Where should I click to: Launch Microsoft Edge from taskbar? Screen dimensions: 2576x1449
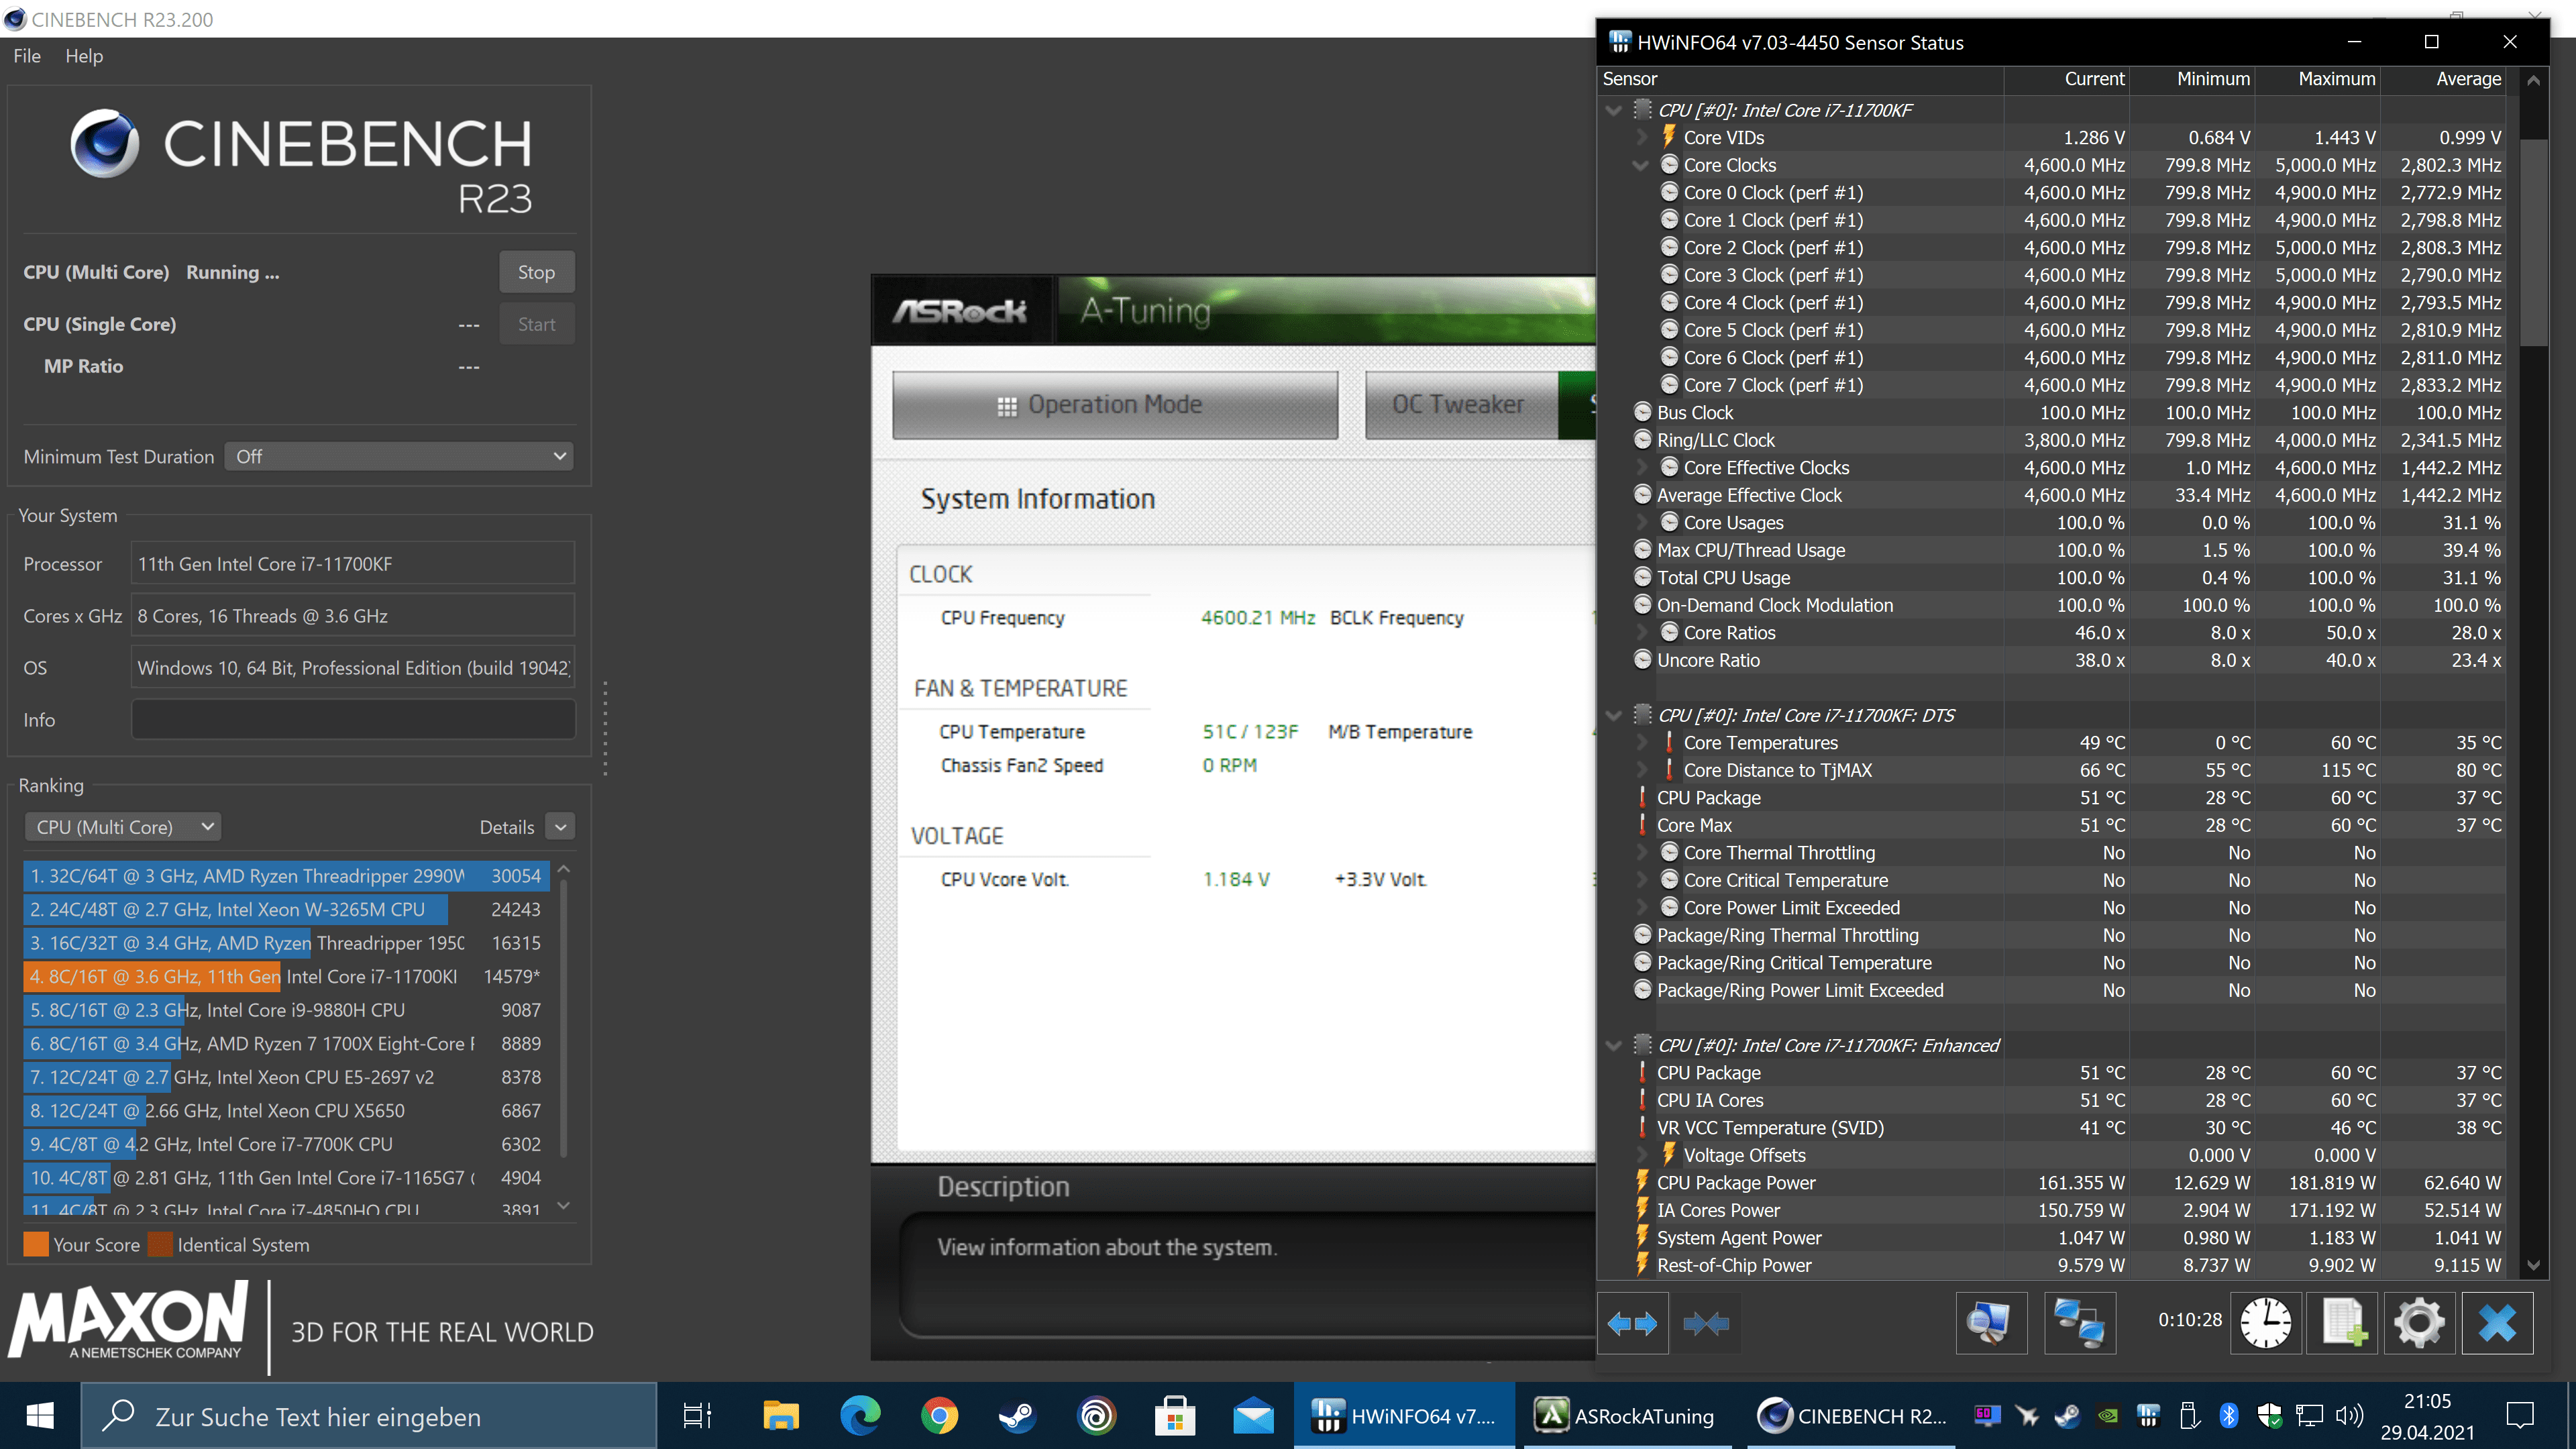click(860, 1416)
